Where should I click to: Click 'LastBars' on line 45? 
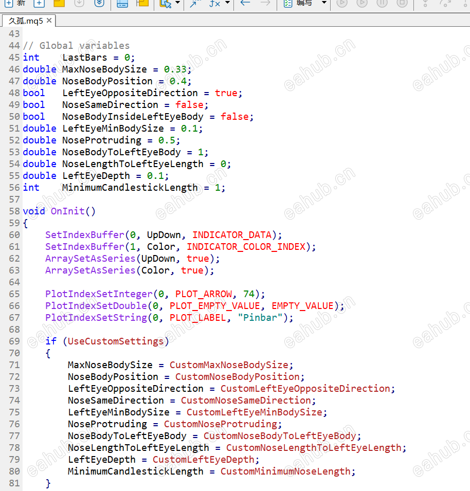[84, 57]
